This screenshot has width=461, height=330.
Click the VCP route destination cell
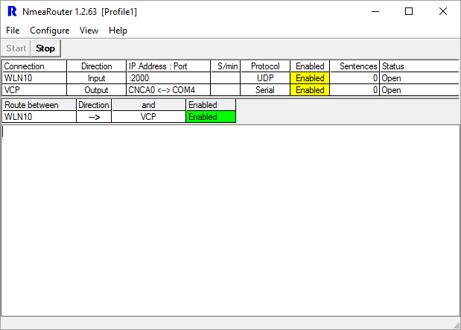(148, 117)
